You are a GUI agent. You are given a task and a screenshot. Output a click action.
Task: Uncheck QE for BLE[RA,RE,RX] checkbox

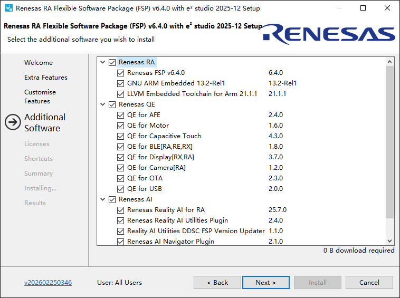121,147
